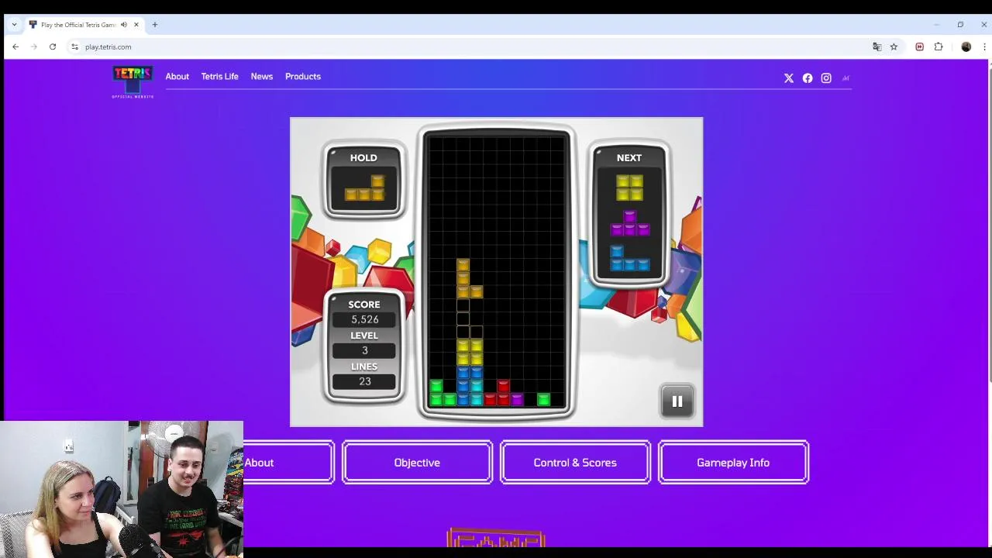This screenshot has width=992, height=558.
Task: Click the site info icon in address bar
Action: pyautogui.click(x=74, y=47)
